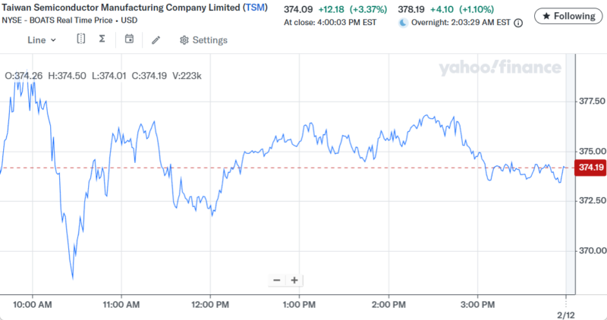This screenshot has height=320, width=607.
Task: Click the calendar events icon
Action: pos(129,39)
